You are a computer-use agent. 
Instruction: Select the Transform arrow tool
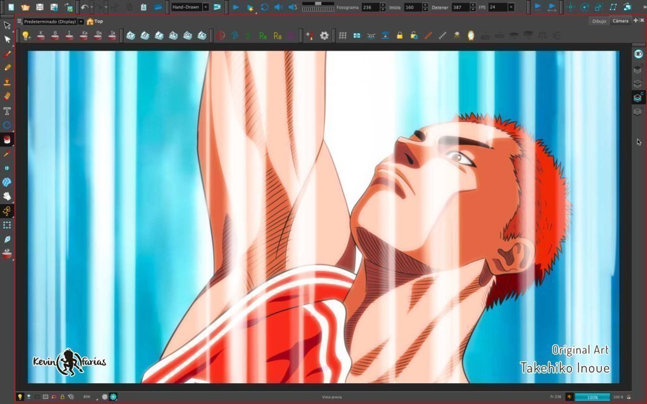(7, 25)
